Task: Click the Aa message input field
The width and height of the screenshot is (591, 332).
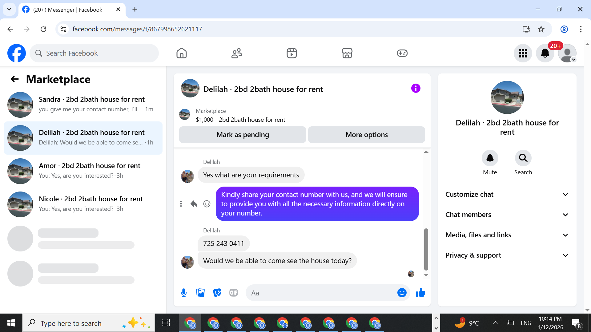Action: coord(320,293)
